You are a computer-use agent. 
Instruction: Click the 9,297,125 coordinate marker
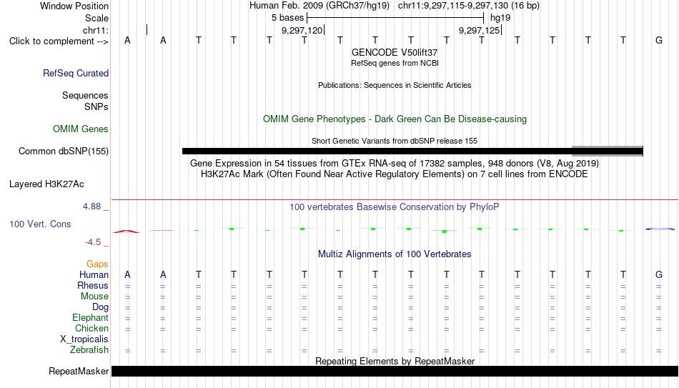(480, 30)
